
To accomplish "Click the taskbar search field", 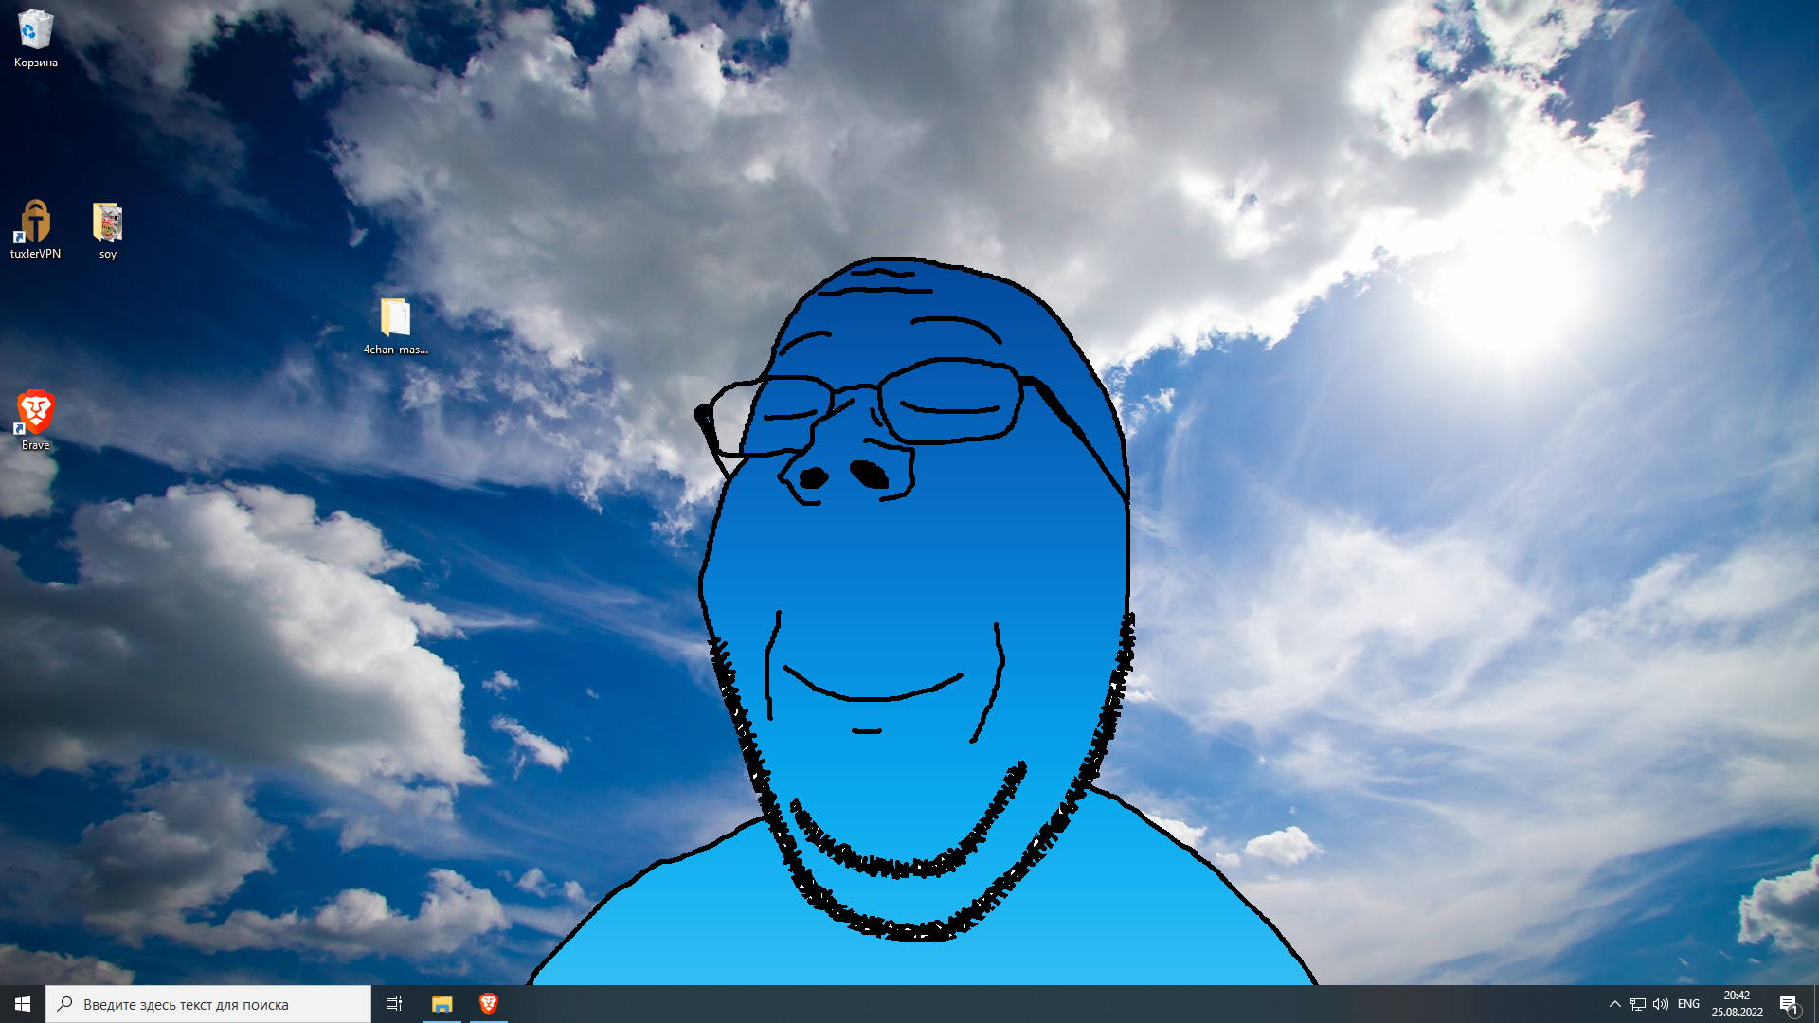I will 208,1004.
